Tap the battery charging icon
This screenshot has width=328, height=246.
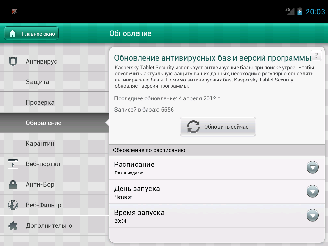[300, 11]
